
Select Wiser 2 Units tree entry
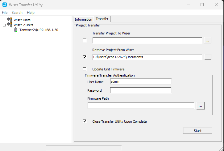click(x=23, y=25)
